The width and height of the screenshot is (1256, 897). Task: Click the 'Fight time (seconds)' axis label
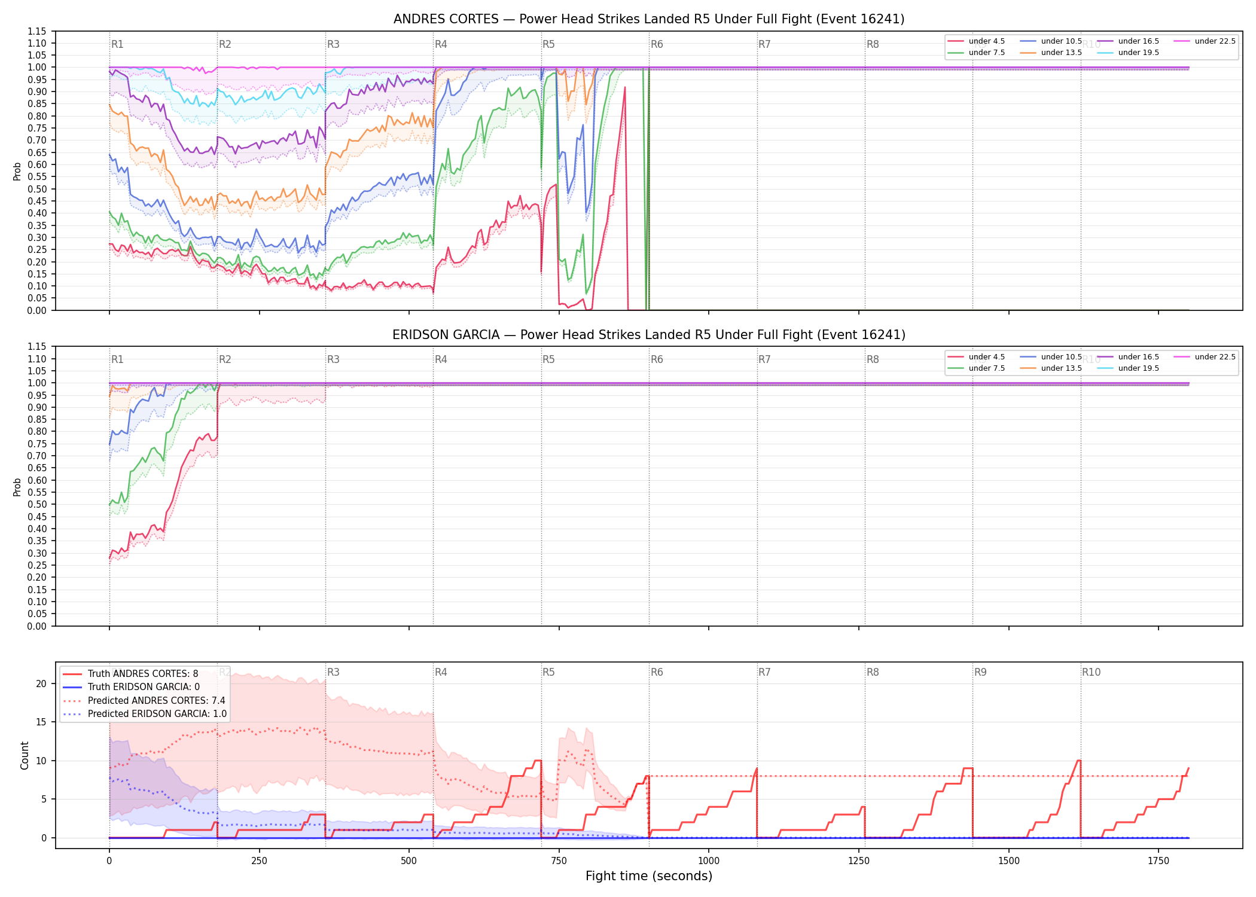[x=649, y=876]
